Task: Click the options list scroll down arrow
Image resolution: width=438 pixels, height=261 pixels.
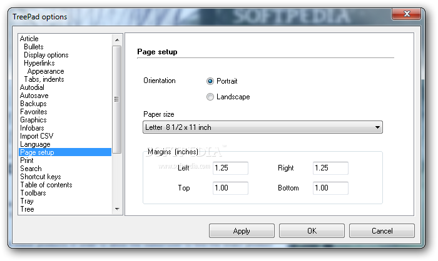Action: pos(117,209)
